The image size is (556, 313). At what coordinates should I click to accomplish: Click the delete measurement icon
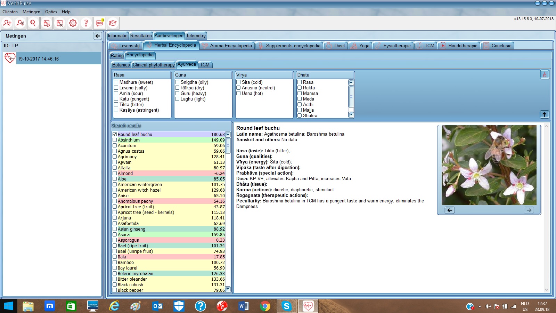coord(60,23)
